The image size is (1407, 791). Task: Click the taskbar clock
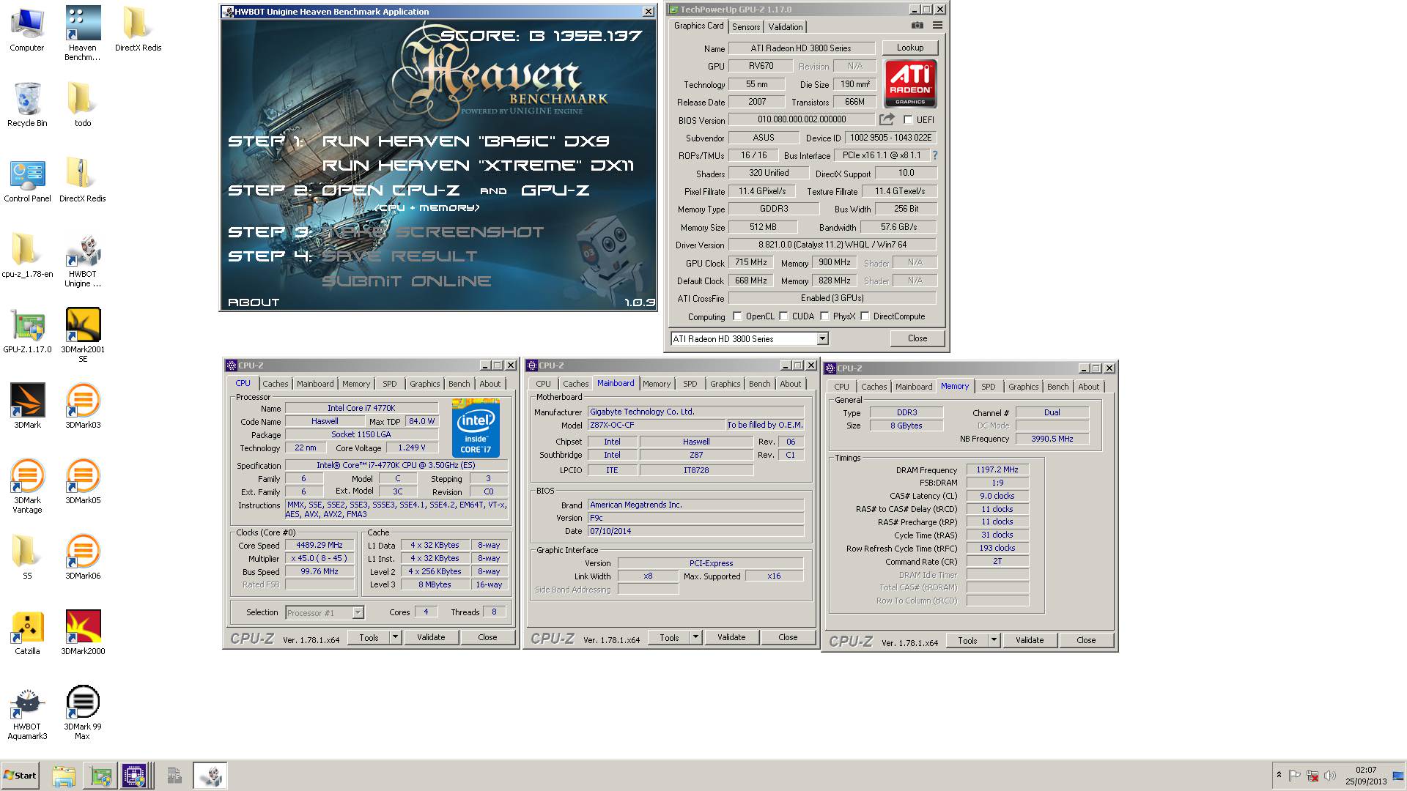(x=1366, y=776)
